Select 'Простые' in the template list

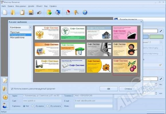tap(15, 32)
